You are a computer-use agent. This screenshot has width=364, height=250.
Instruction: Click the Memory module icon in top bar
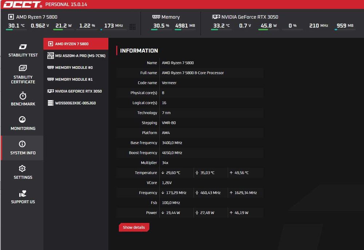156,17
